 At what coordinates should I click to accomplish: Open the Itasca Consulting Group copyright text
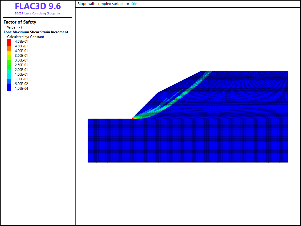tap(38, 14)
